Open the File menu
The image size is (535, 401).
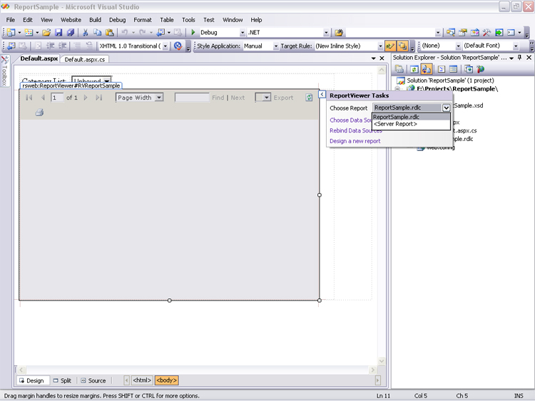(x=11, y=20)
